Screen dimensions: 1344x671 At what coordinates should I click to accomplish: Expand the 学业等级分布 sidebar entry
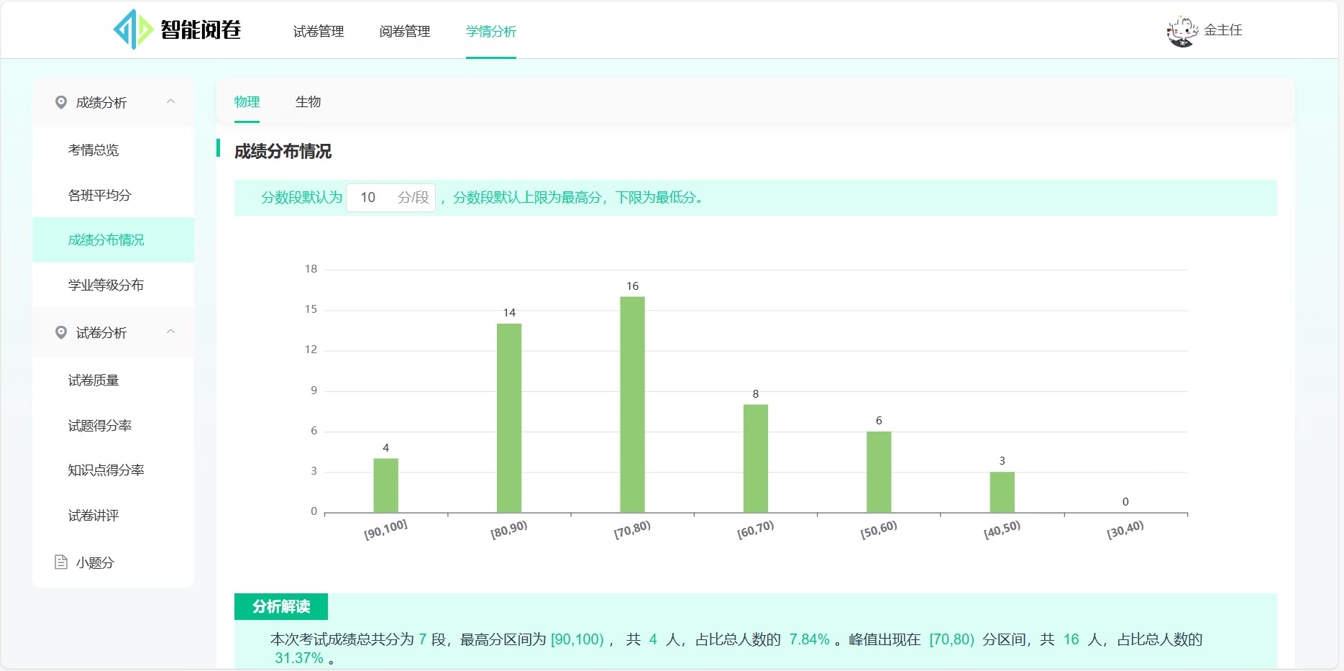[105, 285]
